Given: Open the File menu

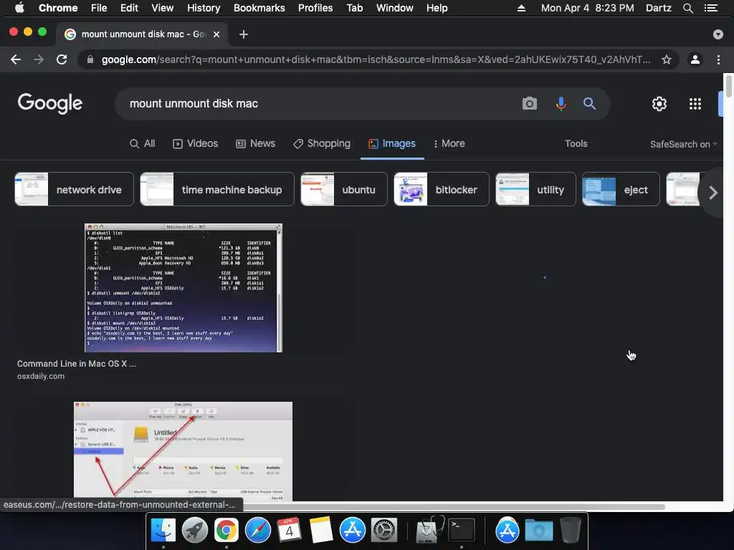Looking at the screenshot, I should pos(99,8).
